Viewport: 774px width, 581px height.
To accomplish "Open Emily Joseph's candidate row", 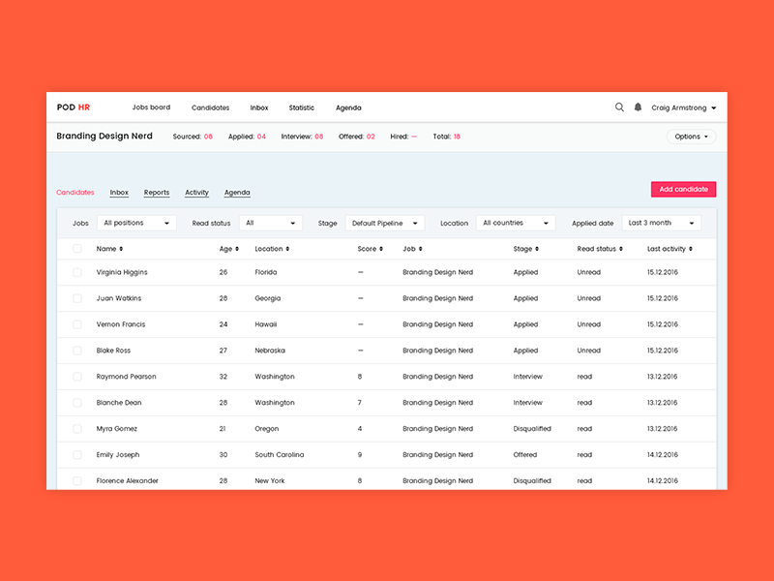I will (118, 454).
